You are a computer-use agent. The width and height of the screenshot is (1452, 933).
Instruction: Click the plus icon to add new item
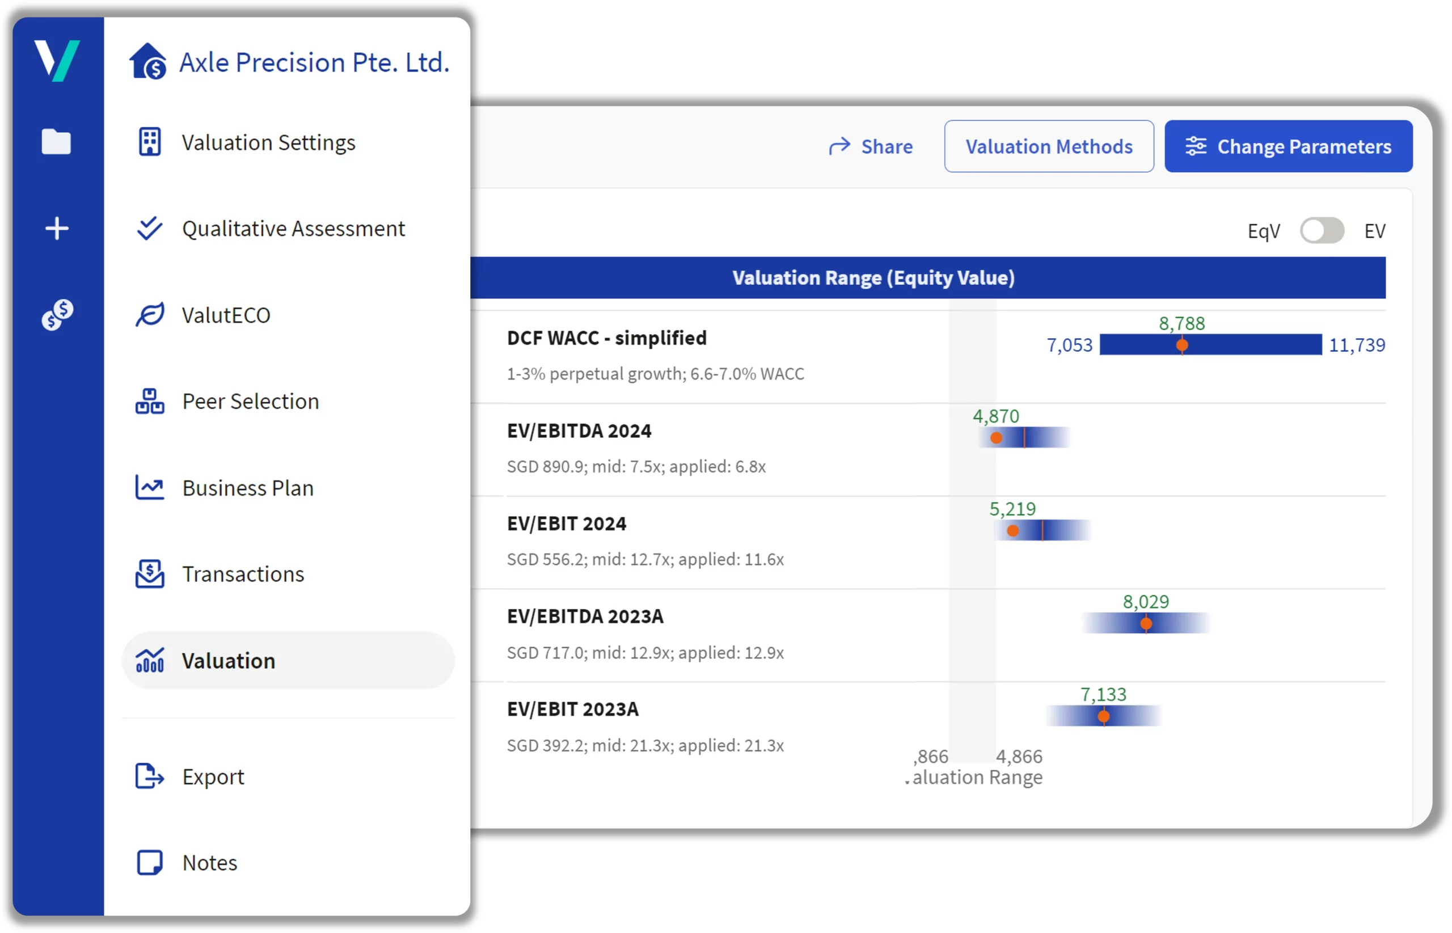coord(57,228)
